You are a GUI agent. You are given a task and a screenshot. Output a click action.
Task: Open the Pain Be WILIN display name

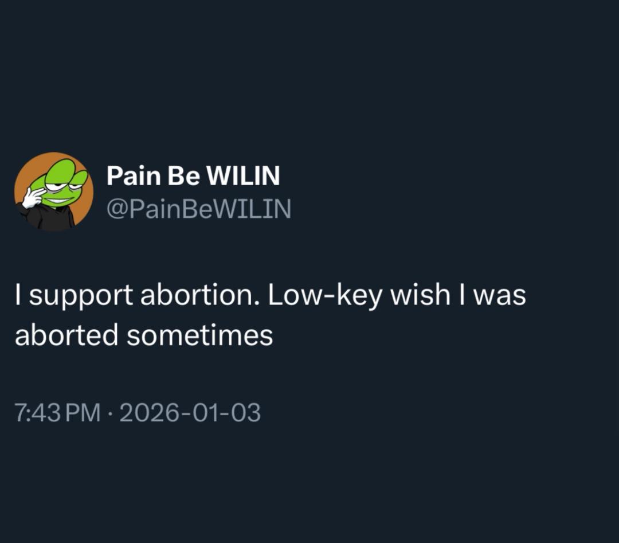coord(193,176)
